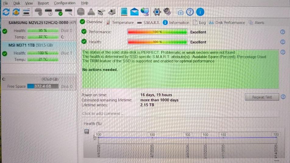Open the blue notepad report icon
Image resolution: width=290 pixels, height=163 pixels.
[124, 12]
